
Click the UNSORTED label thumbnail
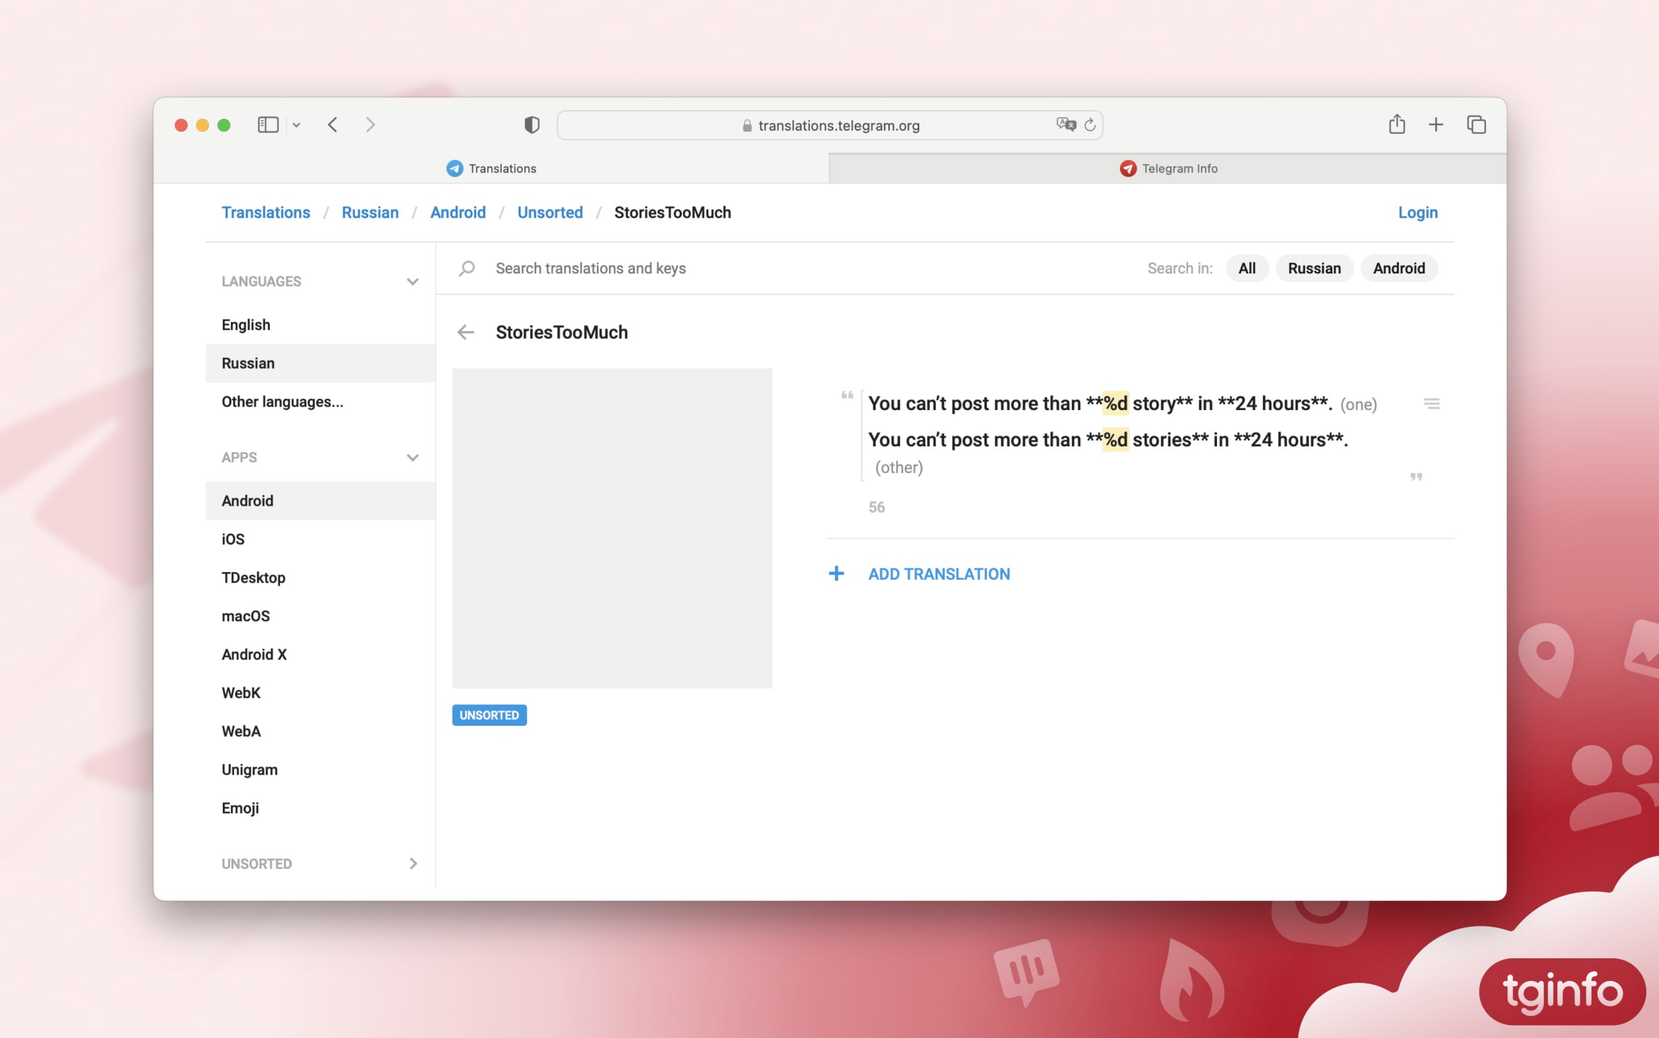(x=489, y=714)
